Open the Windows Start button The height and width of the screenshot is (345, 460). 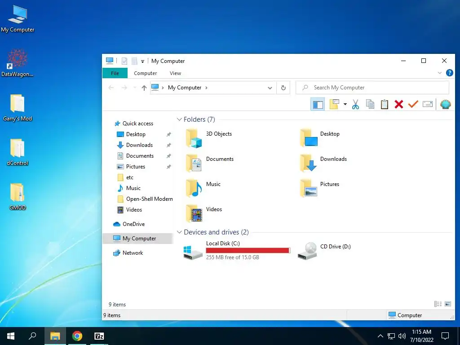pos(11,336)
